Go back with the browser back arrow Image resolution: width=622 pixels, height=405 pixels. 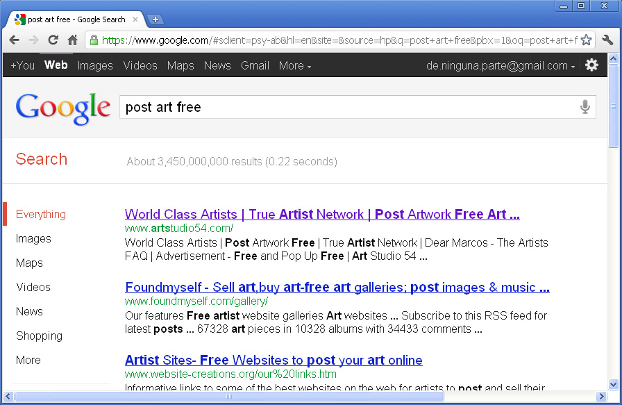click(x=15, y=40)
